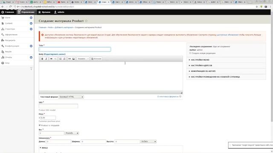This screenshot has width=273, height=153.
Task: Click the favorite star next to page title
Action: (x=86, y=21)
